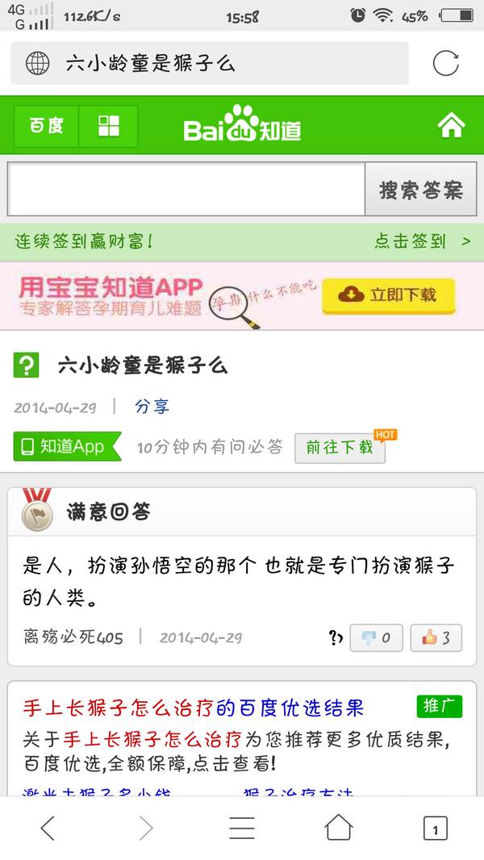This screenshot has width=484, height=860.
Task: Tap the browser home icon
Action: (339, 827)
